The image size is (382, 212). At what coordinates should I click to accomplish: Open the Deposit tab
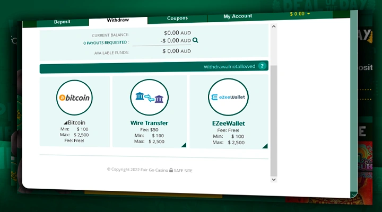(x=63, y=22)
